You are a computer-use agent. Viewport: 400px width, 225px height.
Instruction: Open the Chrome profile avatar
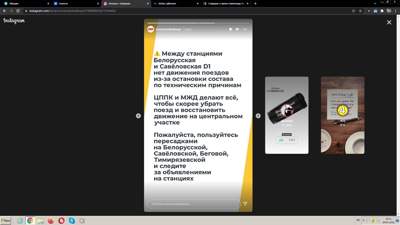pyautogui.click(x=389, y=11)
